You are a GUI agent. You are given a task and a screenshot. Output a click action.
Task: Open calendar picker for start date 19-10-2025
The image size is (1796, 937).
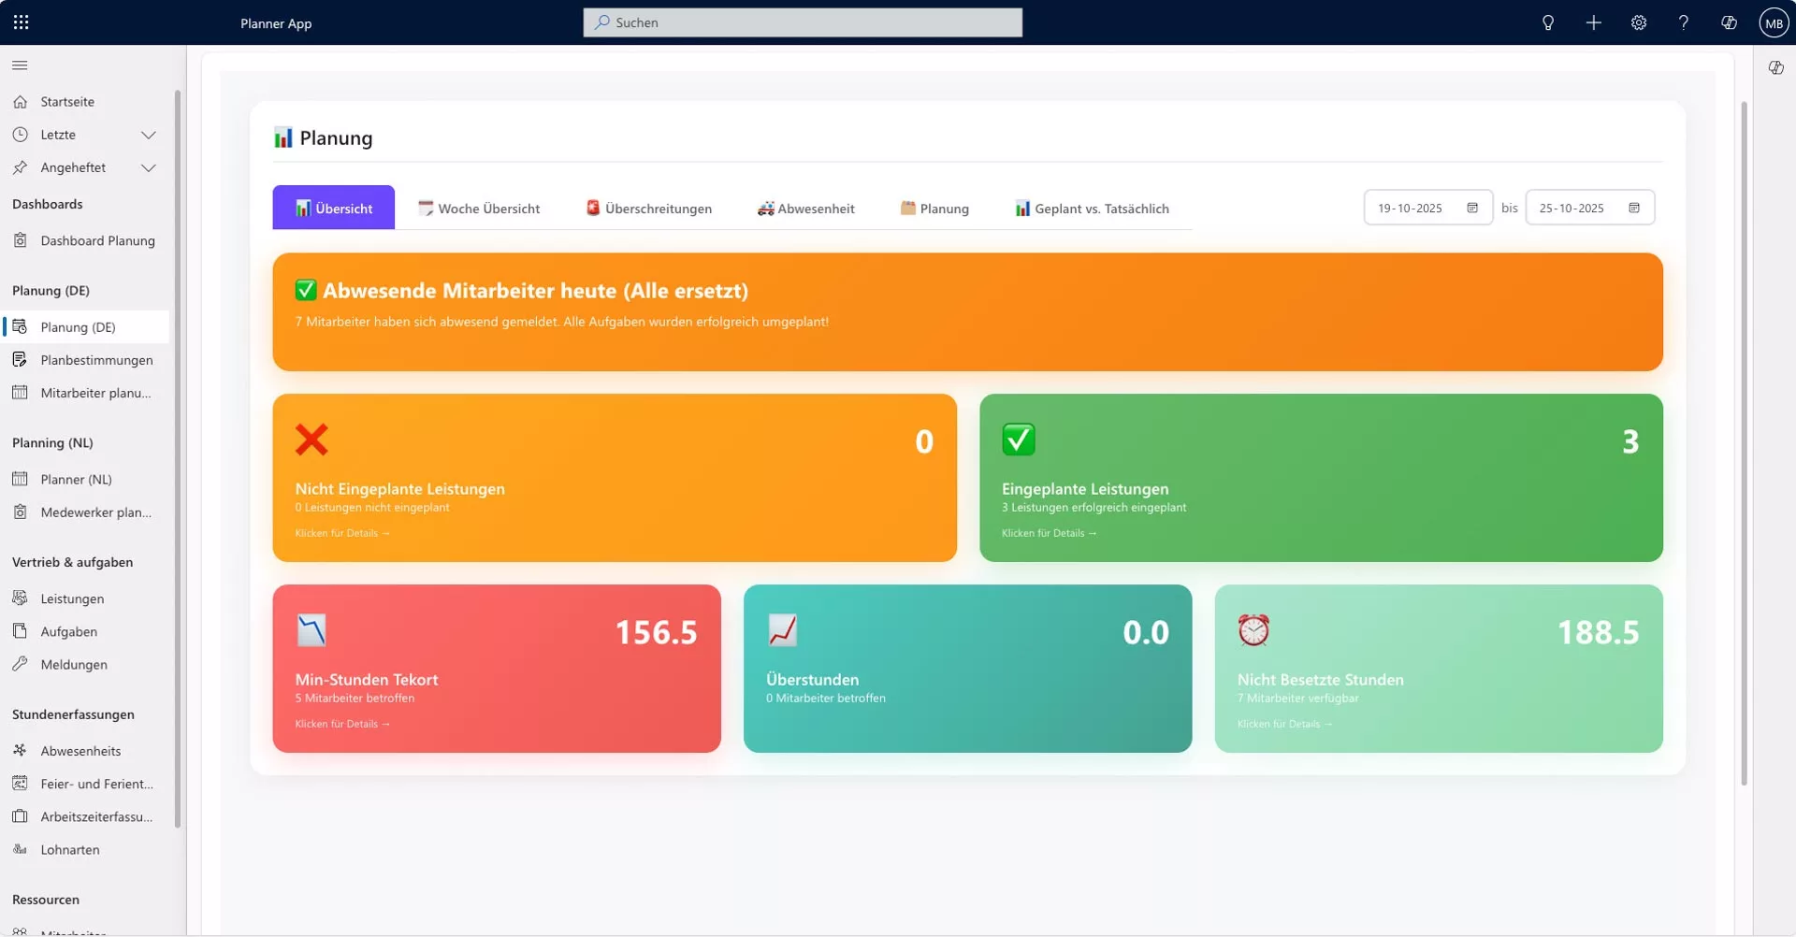point(1472,208)
